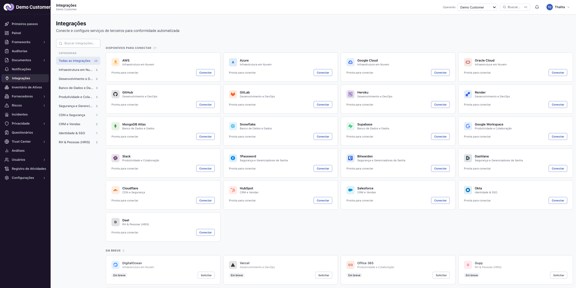
Task: Go to Auditorias in the sidebar
Action: pos(25,51)
